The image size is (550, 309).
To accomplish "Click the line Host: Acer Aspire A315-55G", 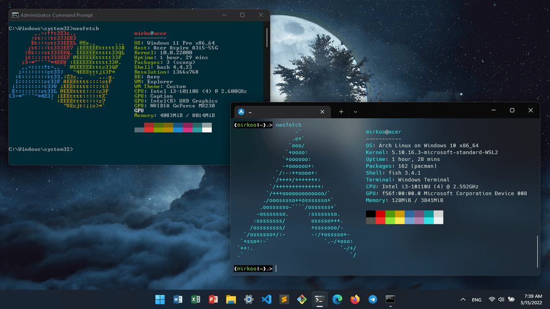I will 176,48.
